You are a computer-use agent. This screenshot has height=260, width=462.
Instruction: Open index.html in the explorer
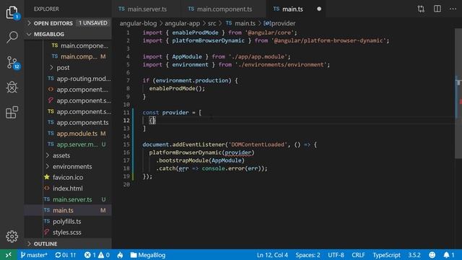(67, 188)
